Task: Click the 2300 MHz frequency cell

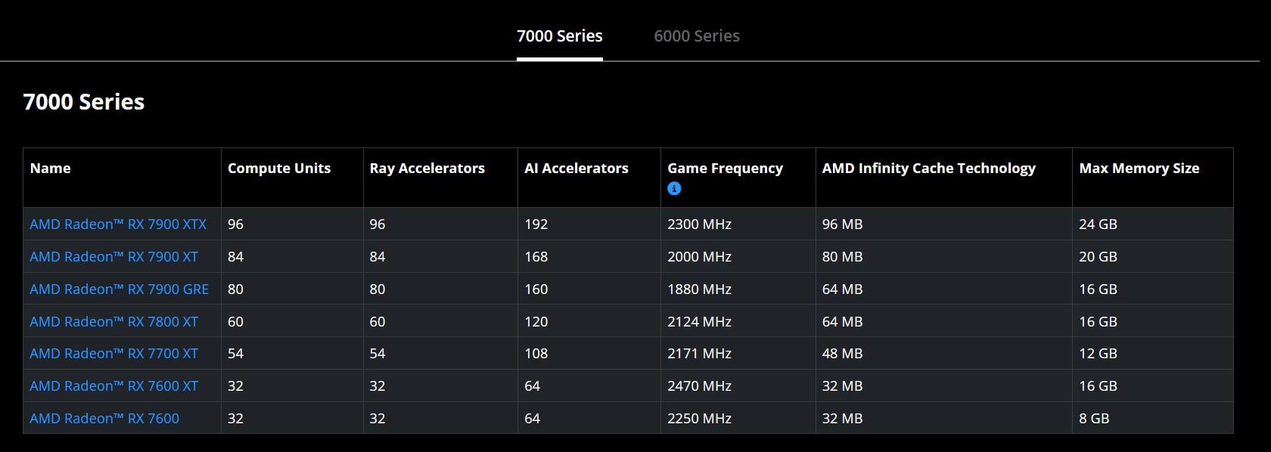Action: (x=699, y=224)
